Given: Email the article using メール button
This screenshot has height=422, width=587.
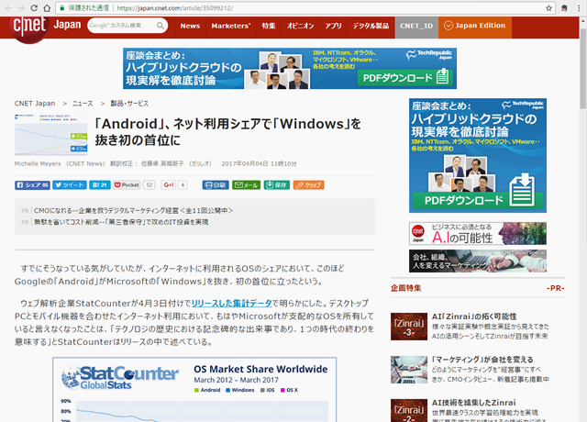Looking at the screenshot, I should (x=246, y=184).
